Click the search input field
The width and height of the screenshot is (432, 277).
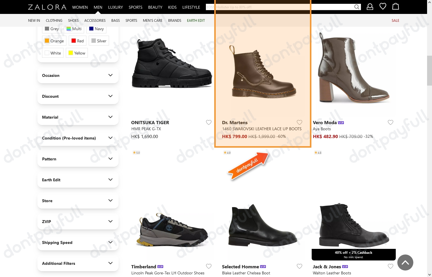[279, 7]
